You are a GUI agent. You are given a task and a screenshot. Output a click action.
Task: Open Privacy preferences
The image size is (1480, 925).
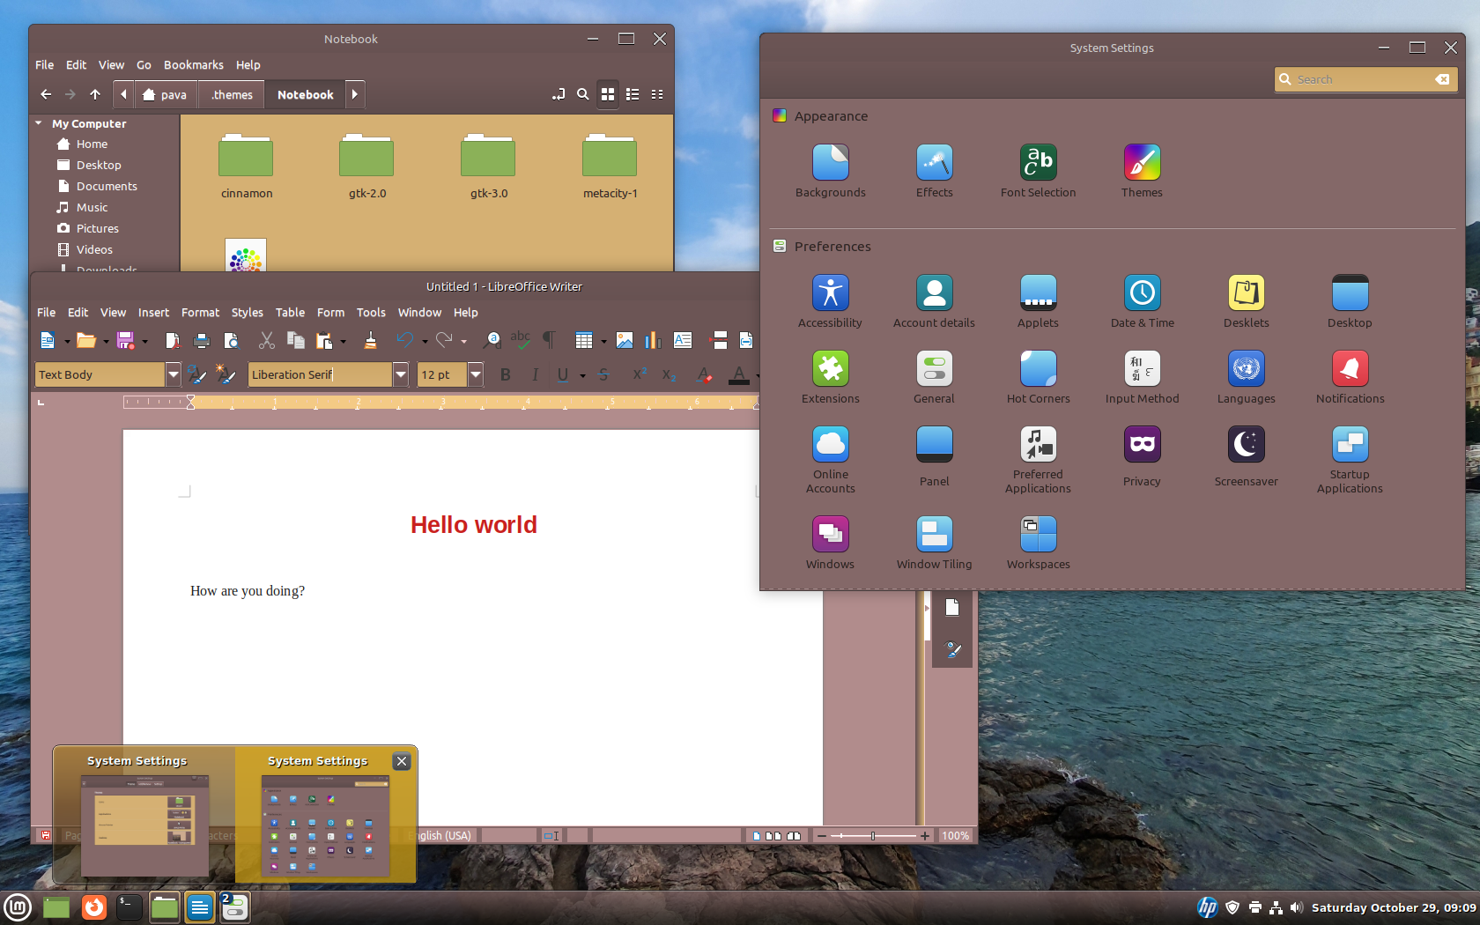pos(1142,456)
